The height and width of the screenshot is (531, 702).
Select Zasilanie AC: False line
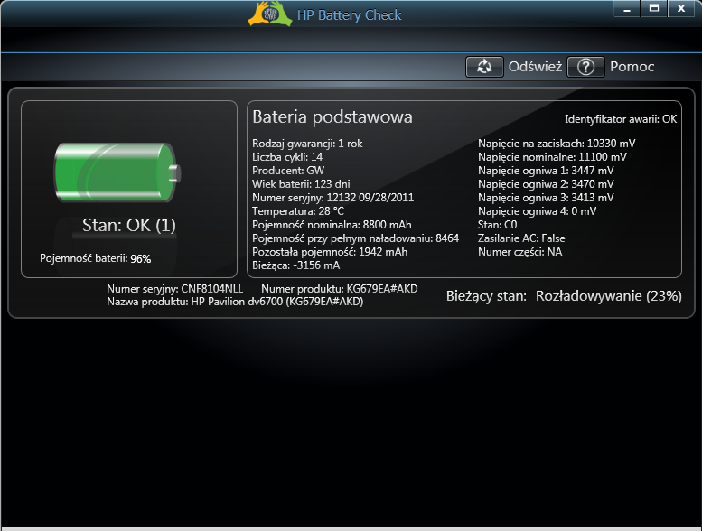[521, 238]
